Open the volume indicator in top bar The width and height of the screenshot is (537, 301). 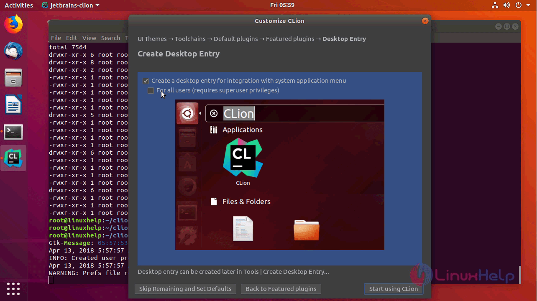506,5
